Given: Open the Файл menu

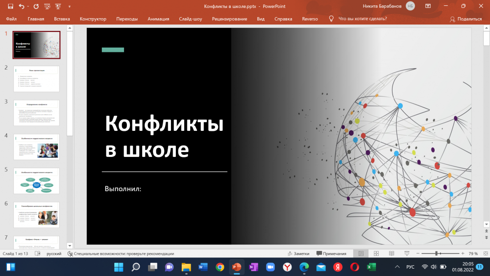Looking at the screenshot, I should coord(11,19).
